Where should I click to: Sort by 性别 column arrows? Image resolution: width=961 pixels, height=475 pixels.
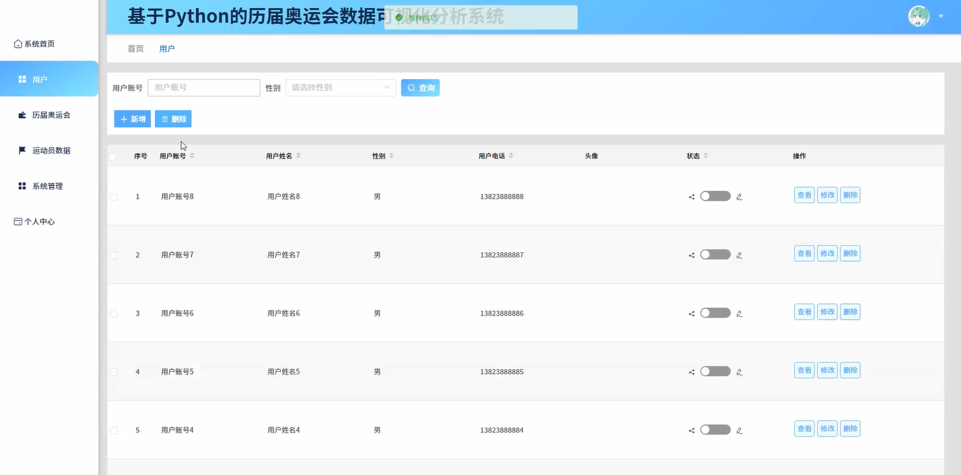[391, 156]
